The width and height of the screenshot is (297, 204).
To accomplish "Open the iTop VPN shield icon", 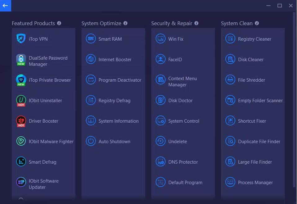I will [x=21, y=39].
